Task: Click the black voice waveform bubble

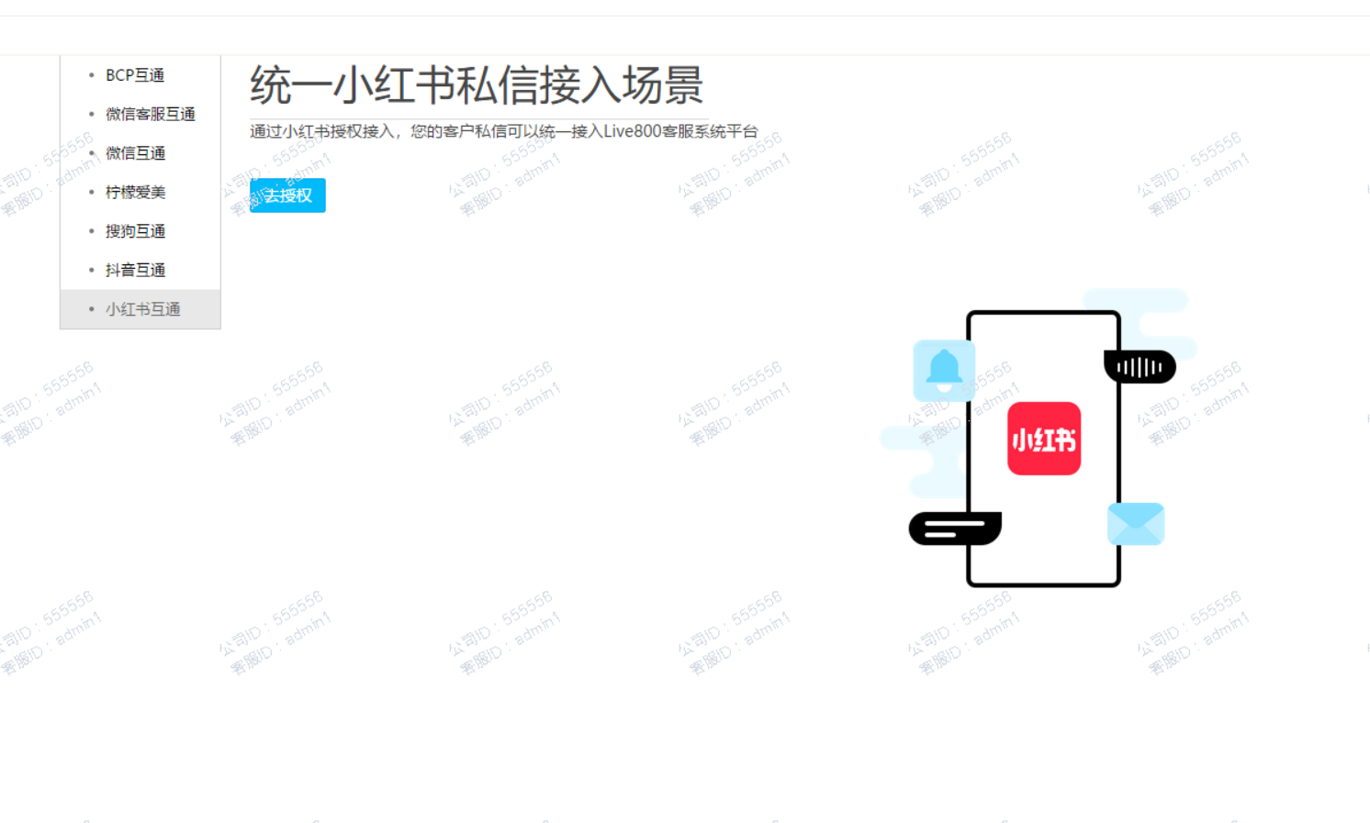Action: (1140, 367)
